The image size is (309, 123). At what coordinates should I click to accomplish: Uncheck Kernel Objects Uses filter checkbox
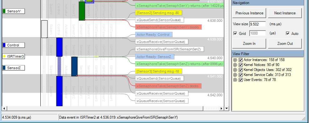pyautogui.click(x=241, y=70)
